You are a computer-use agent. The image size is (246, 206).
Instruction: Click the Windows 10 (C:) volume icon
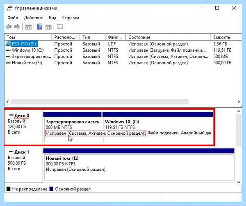pyautogui.click(x=8, y=50)
